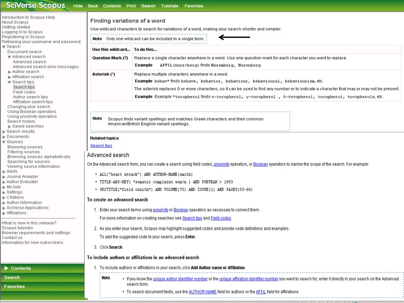Open the AUTHOR-NAME field link
Image resolution: width=404 pixels, height=303 pixels.
pos(202,292)
